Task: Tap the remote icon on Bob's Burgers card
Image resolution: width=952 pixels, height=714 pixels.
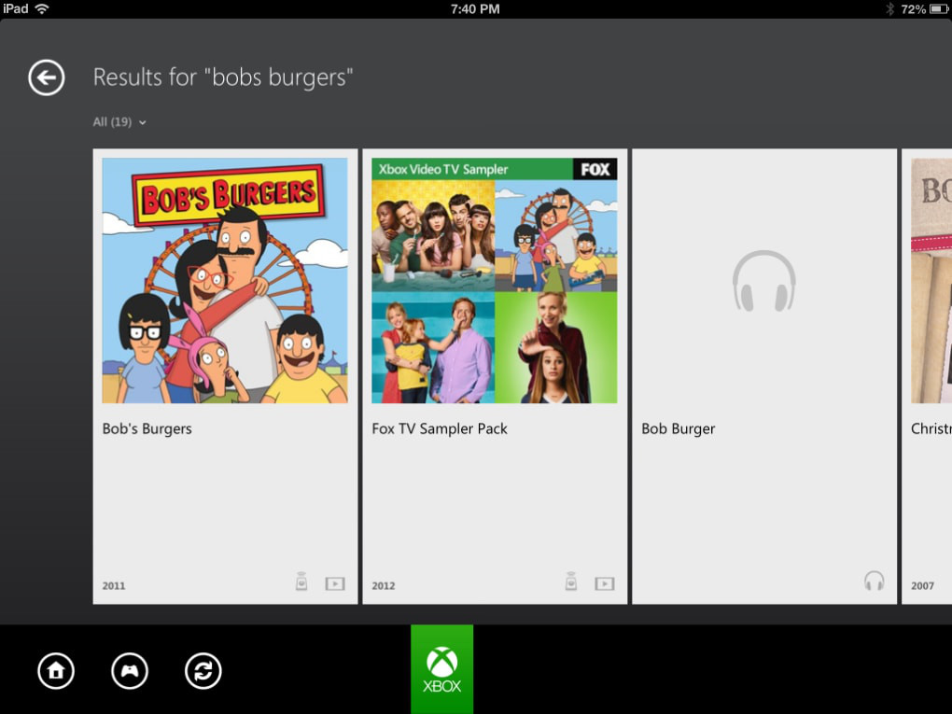Action: click(x=301, y=581)
